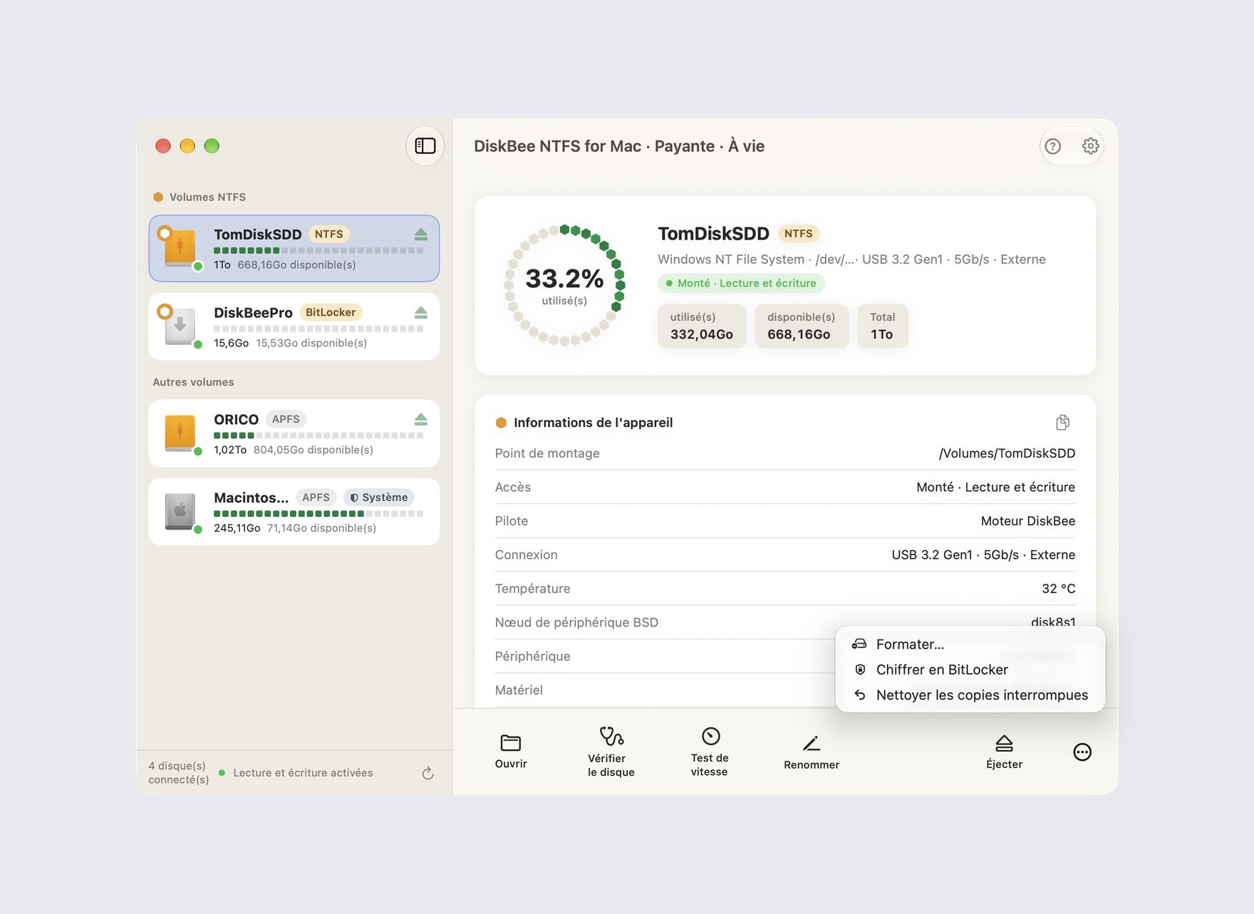Click TomDiskSDD orange drive icon
Screen dimensions: 1254x914
(x=180, y=248)
